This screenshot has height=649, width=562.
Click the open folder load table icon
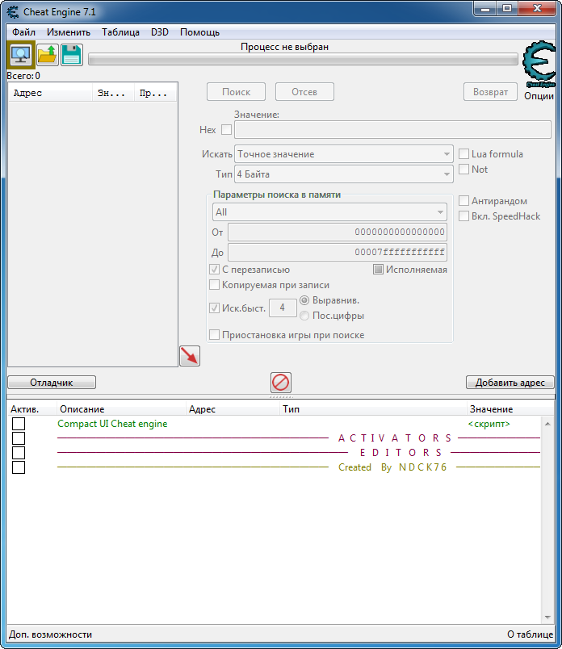(47, 55)
